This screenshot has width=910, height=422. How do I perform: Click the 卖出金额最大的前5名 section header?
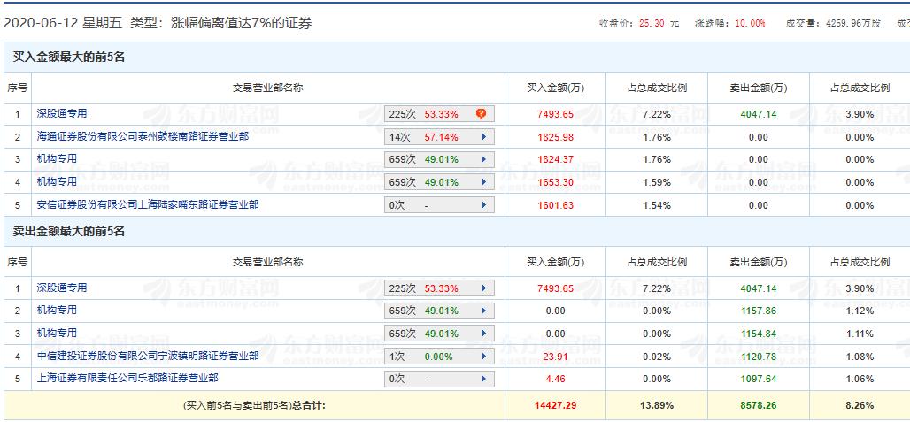tap(69, 231)
